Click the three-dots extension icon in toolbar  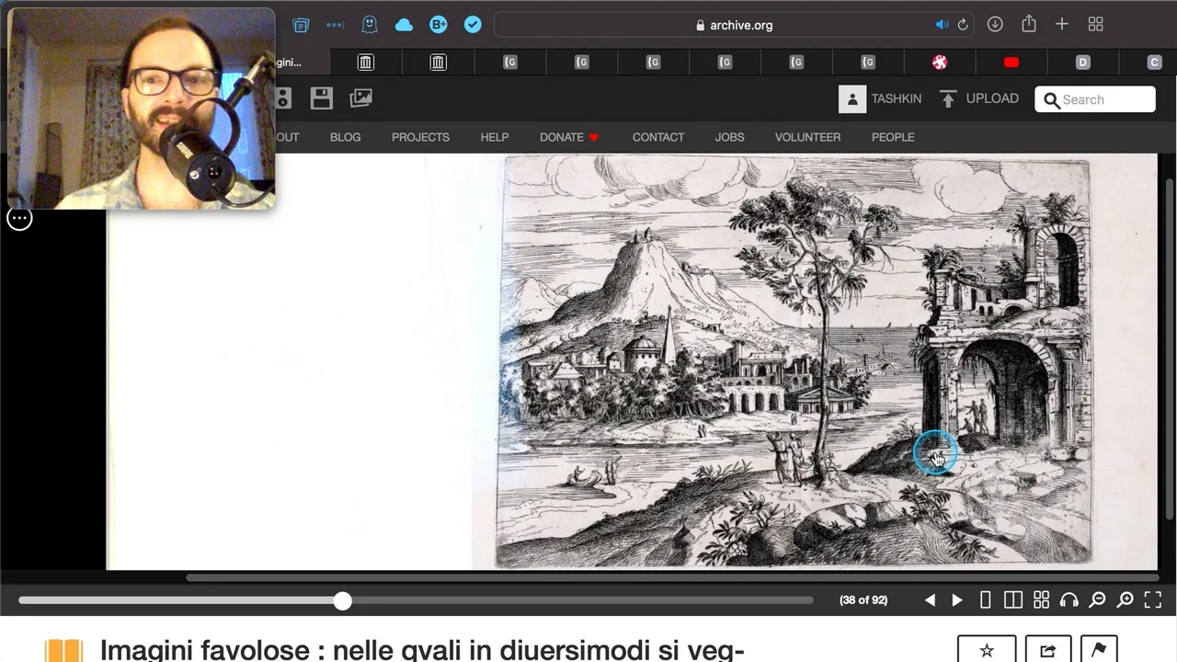pyautogui.click(x=335, y=25)
